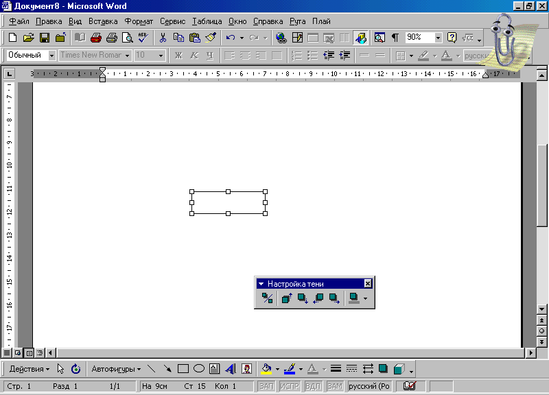The width and height of the screenshot is (549, 395).
Task: Insert table from standard toolbar
Action: click(x=313, y=38)
